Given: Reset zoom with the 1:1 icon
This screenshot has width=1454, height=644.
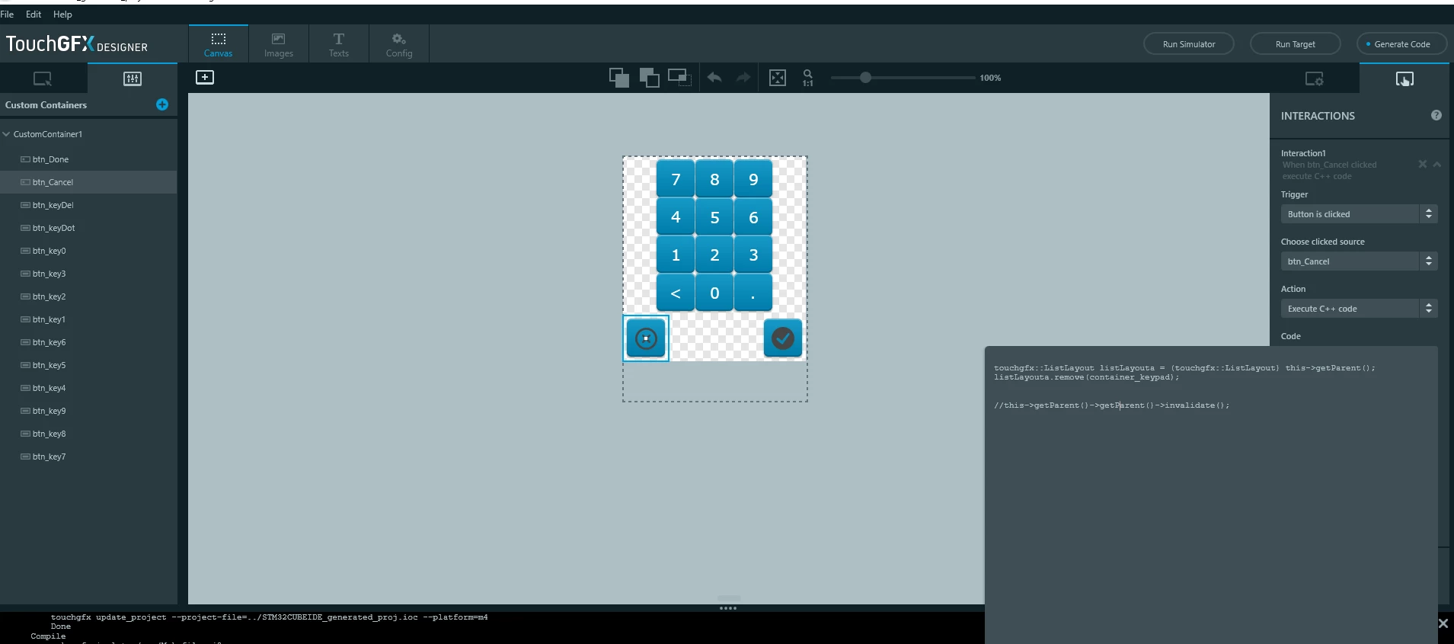Looking at the screenshot, I should (x=807, y=78).
